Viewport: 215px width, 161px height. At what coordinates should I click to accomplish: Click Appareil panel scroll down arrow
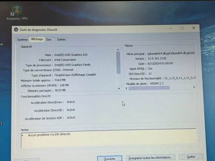[x=119, y=88]
